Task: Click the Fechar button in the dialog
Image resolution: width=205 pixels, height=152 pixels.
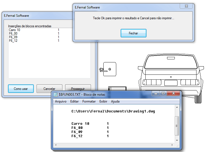Action: tap(133, 33)
